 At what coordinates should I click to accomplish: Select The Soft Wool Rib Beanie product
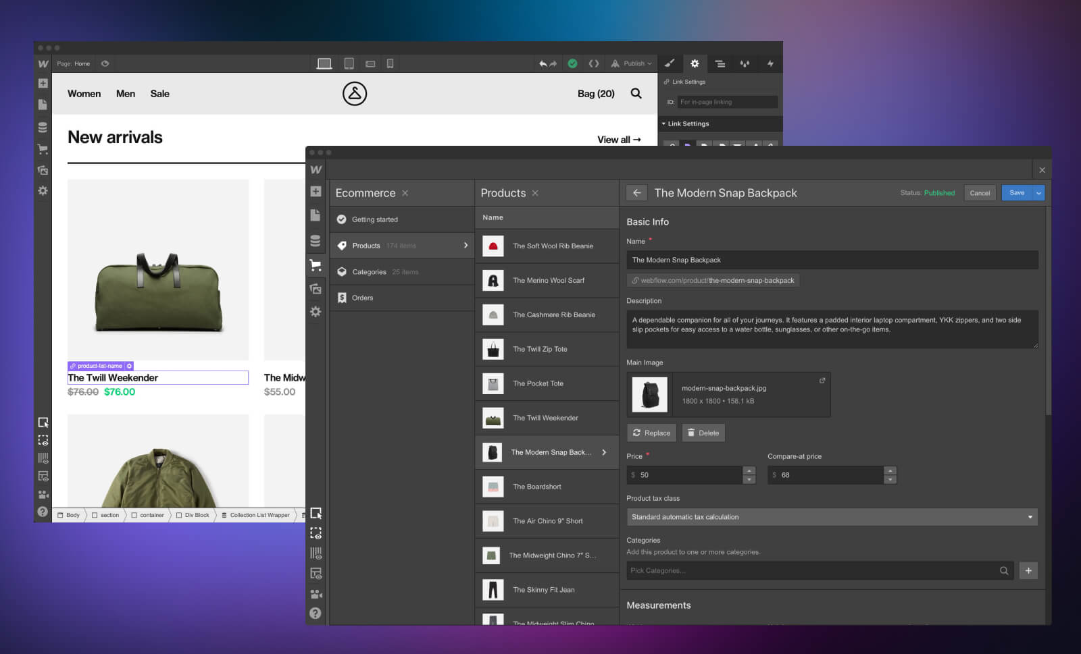(x=547, y=246)
